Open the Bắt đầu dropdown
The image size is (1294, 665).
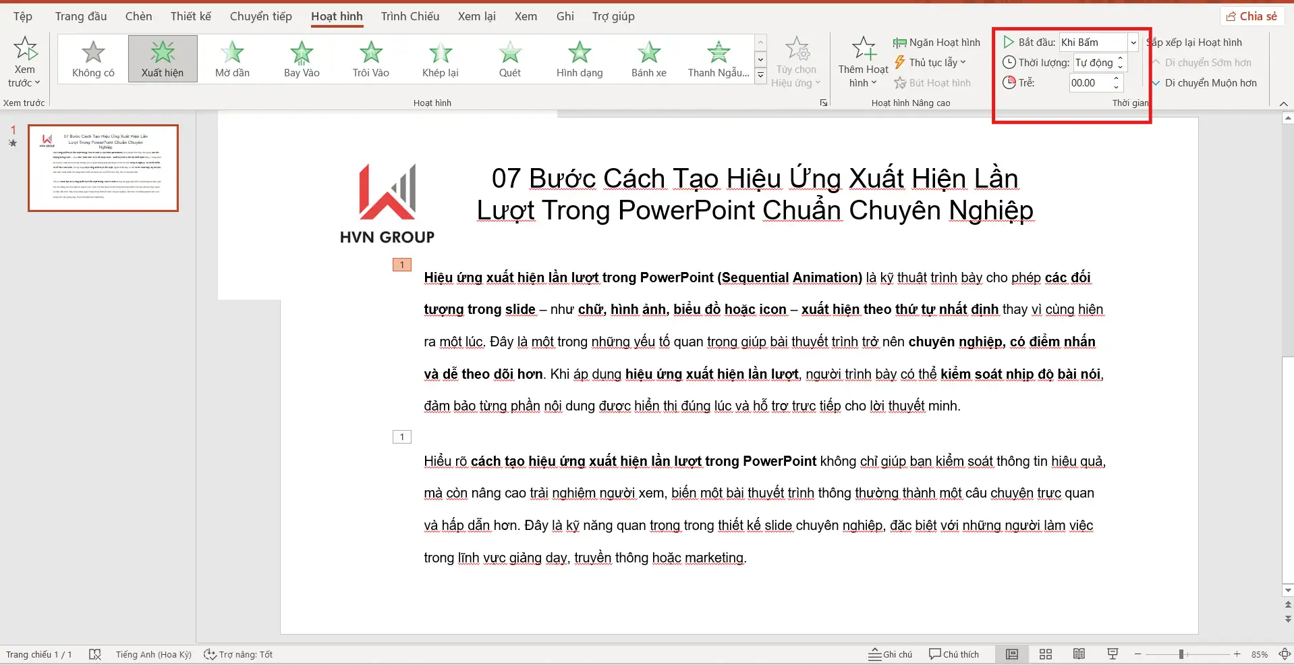pyautogui.click(x=1133, y=43)
